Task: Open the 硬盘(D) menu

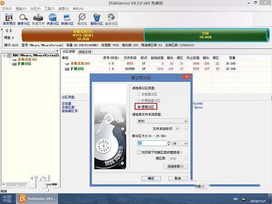Action: pos(21,9)
